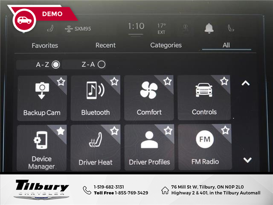Open the Bluetooth app
Viewport: 273px width, 205px height.
tap(95, 98)
